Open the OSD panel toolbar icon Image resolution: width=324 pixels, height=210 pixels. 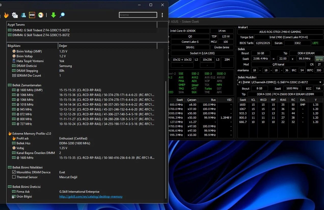point(32,15)
